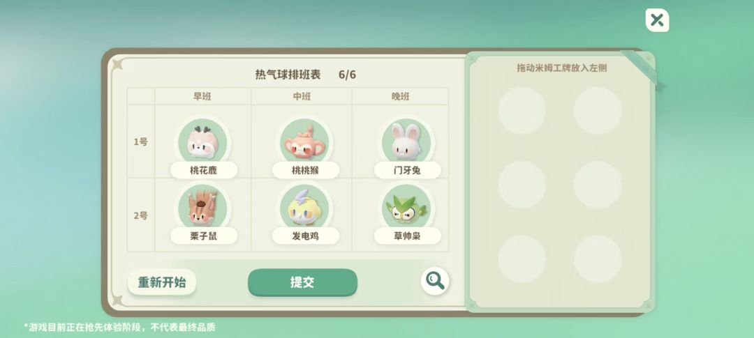
Task: Click the 晚班 column header
Action: (x=401, y=96)
